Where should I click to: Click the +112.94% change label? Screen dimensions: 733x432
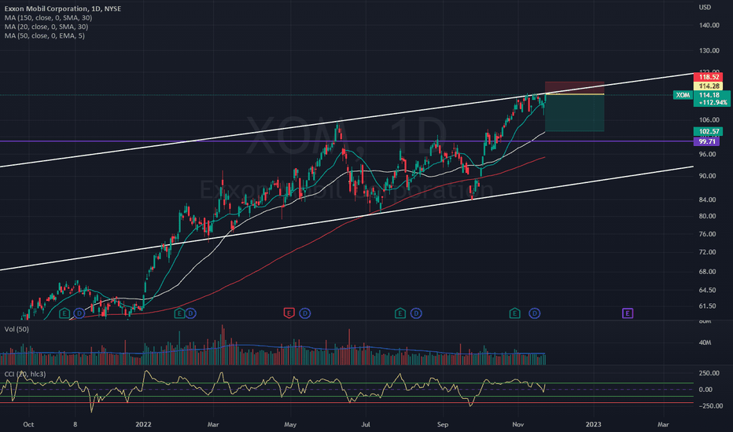(x=713, y=103)
